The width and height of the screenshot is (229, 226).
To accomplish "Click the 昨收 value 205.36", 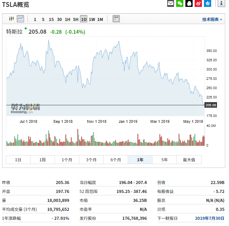I will pyautogui.click(x=62, y=183).
